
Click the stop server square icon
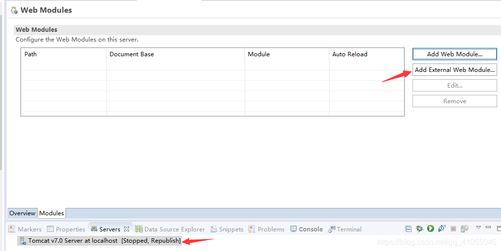coord(453,228)
